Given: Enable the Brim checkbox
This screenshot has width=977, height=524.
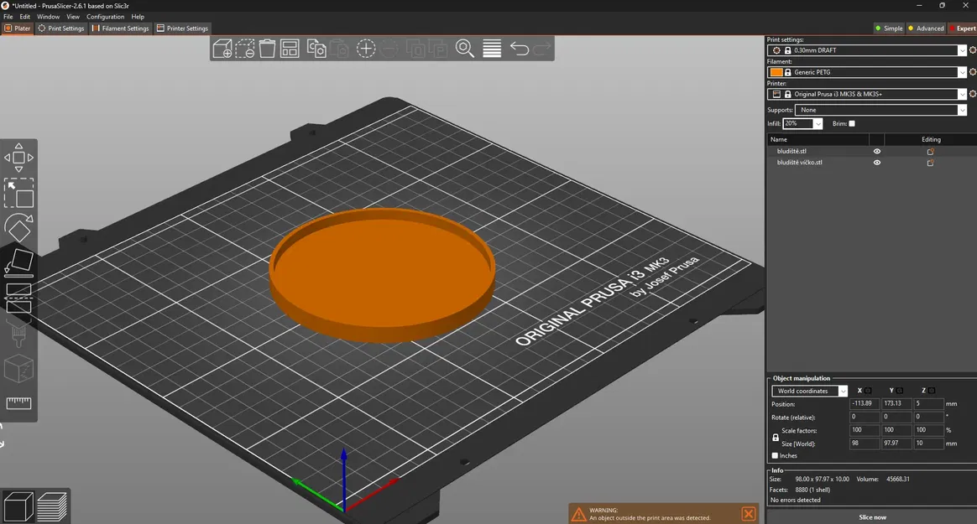Looking at the screenshot, I should pyautogui.click(x=852, y=124).
